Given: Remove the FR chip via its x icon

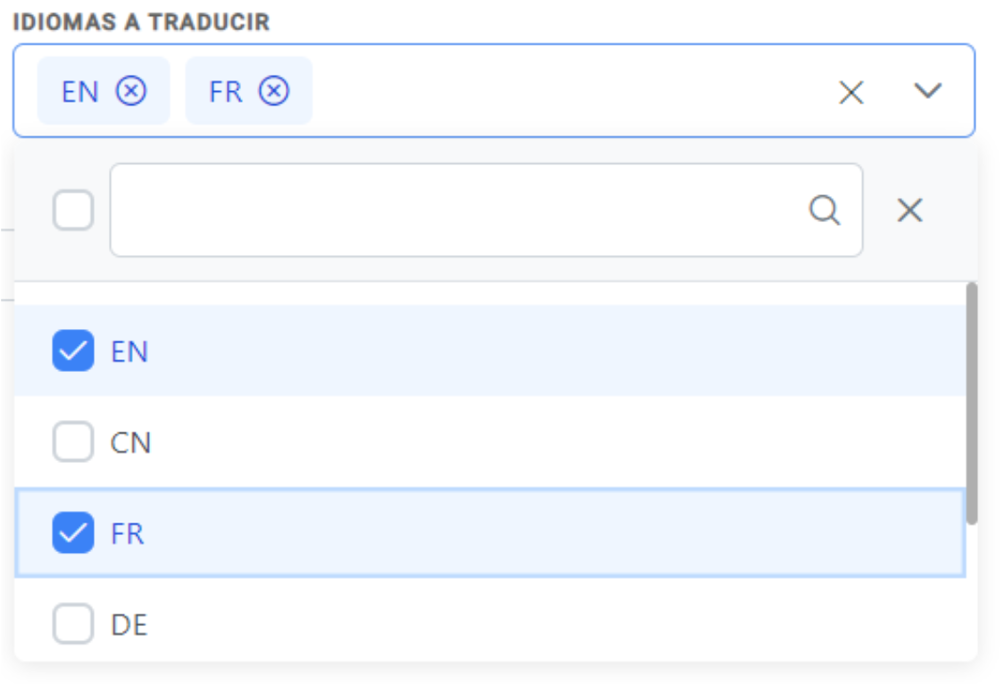Looking at the screenshot, I should pos(274,91).
